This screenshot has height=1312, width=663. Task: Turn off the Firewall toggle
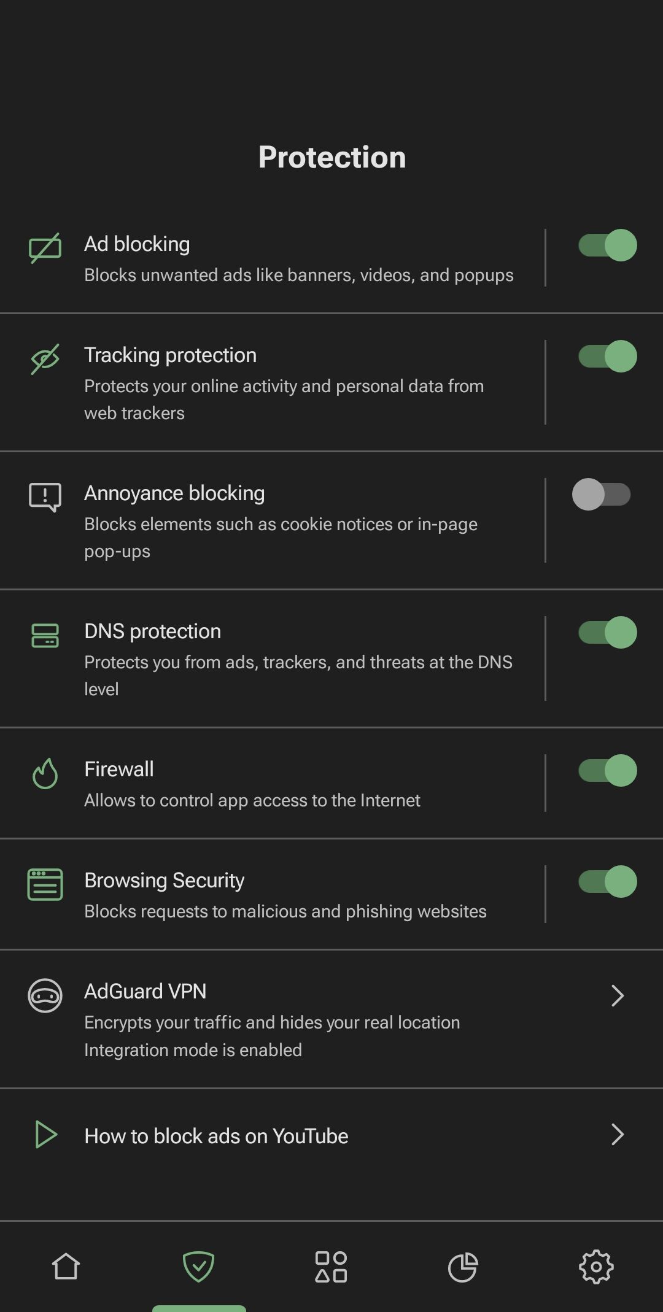pos(608,770)
